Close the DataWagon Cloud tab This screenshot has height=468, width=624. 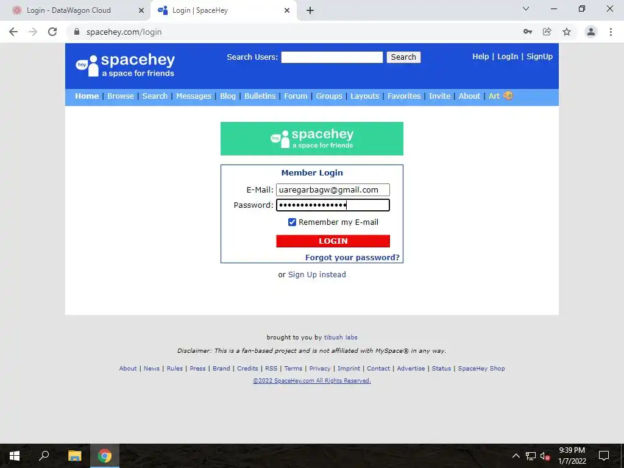pyautogui.click(x=141, y=10)
